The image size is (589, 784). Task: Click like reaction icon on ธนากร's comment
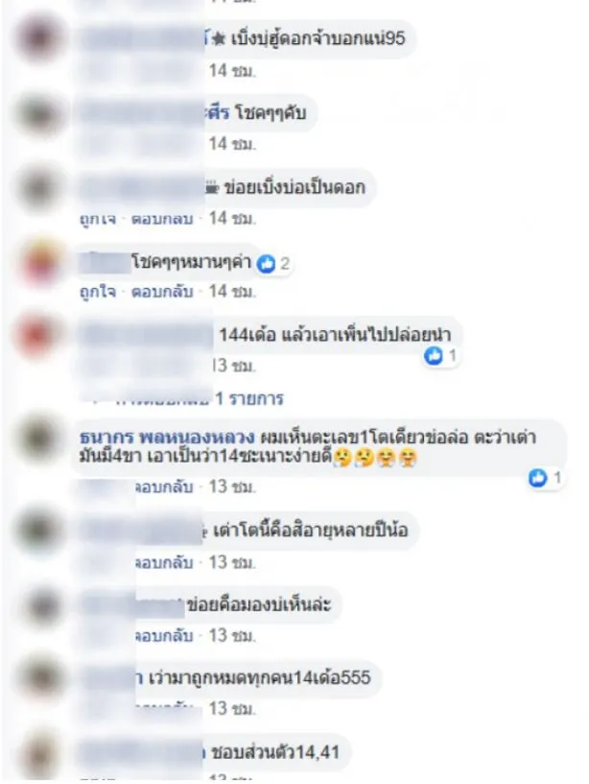(x=537, y=479)
